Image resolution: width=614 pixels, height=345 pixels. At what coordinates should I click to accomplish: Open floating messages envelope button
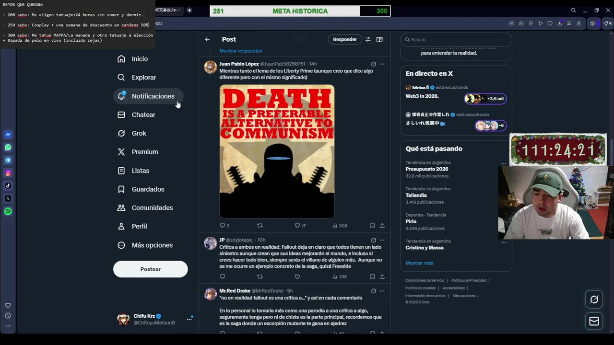click(x=594, y=321)
